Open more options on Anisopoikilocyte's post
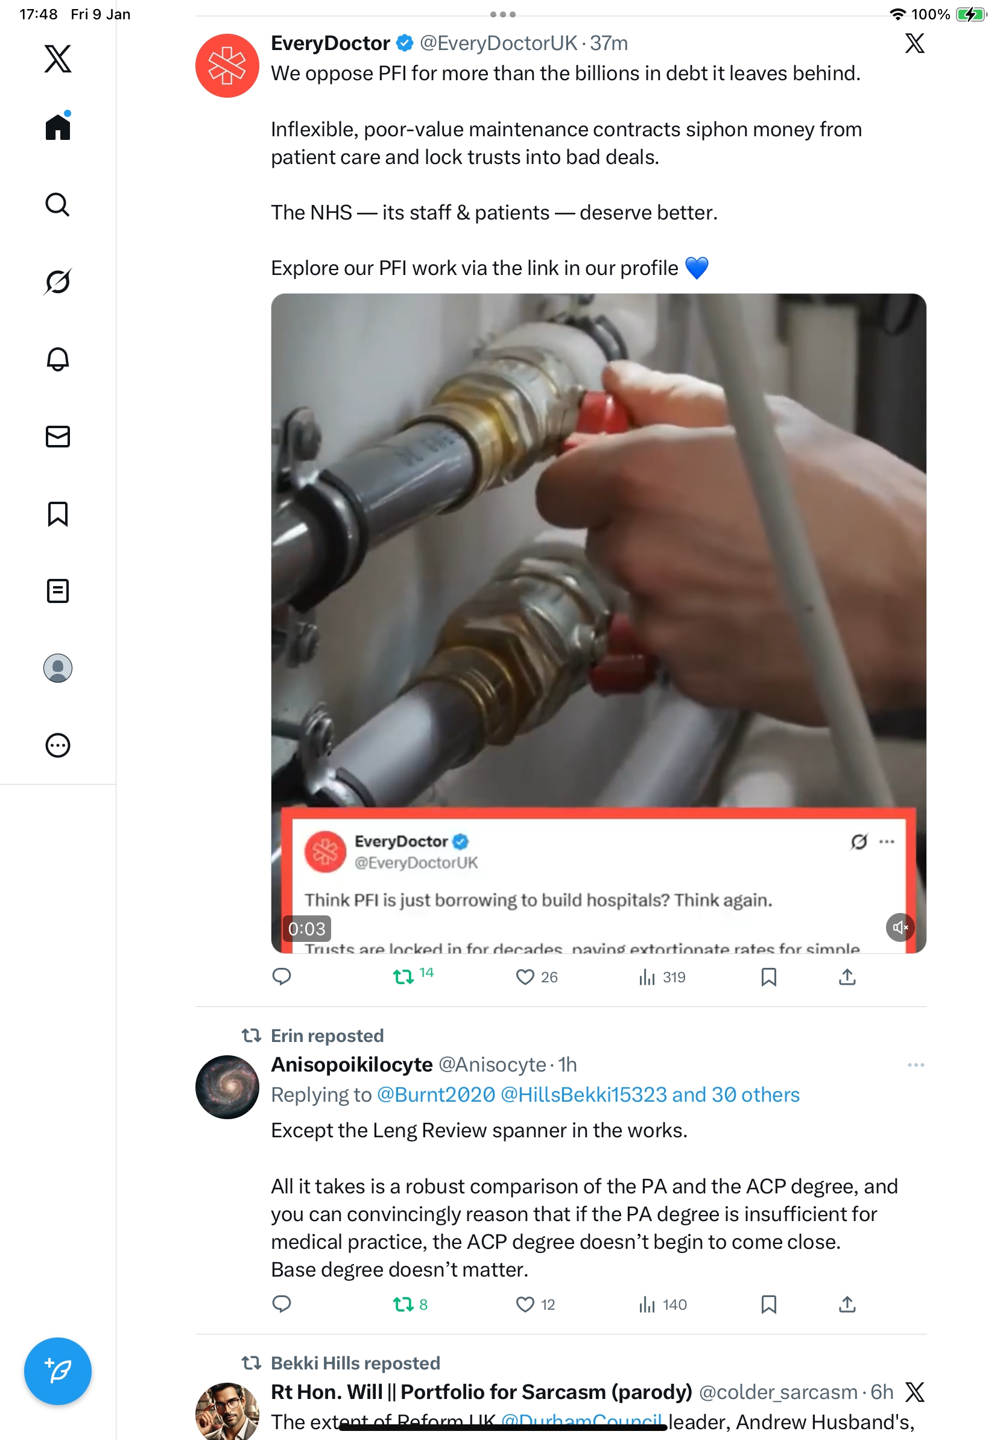The width and height of the screenshot is (1006, 1440). coord(915,1065)
